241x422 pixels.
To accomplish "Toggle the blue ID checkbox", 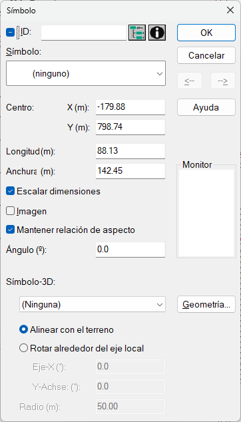I will 10,33.
